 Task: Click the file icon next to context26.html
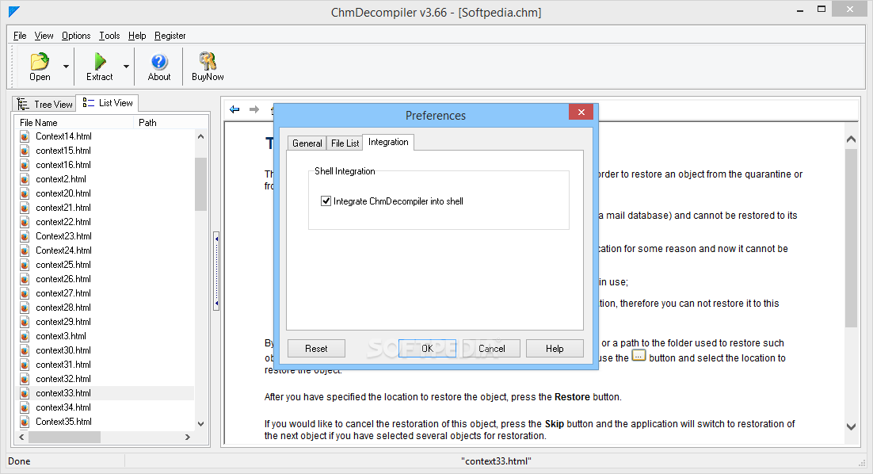click(x=25, y=279)
